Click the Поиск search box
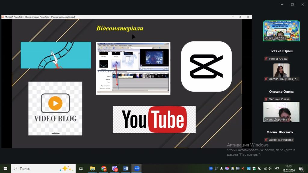Screen dimensions: 308x173 tap(42, 168)
